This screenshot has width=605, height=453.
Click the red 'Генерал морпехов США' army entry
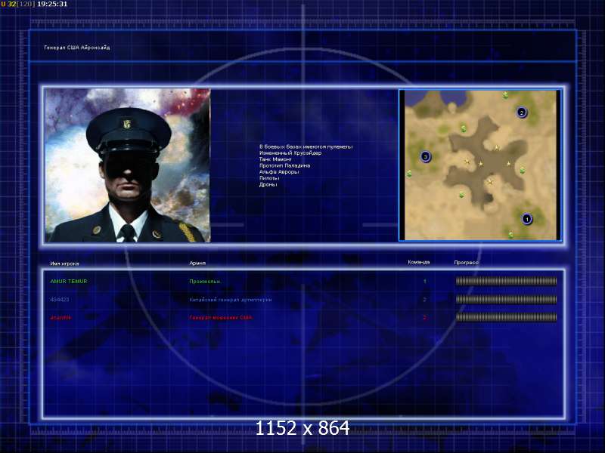click(x=221, y=318)
